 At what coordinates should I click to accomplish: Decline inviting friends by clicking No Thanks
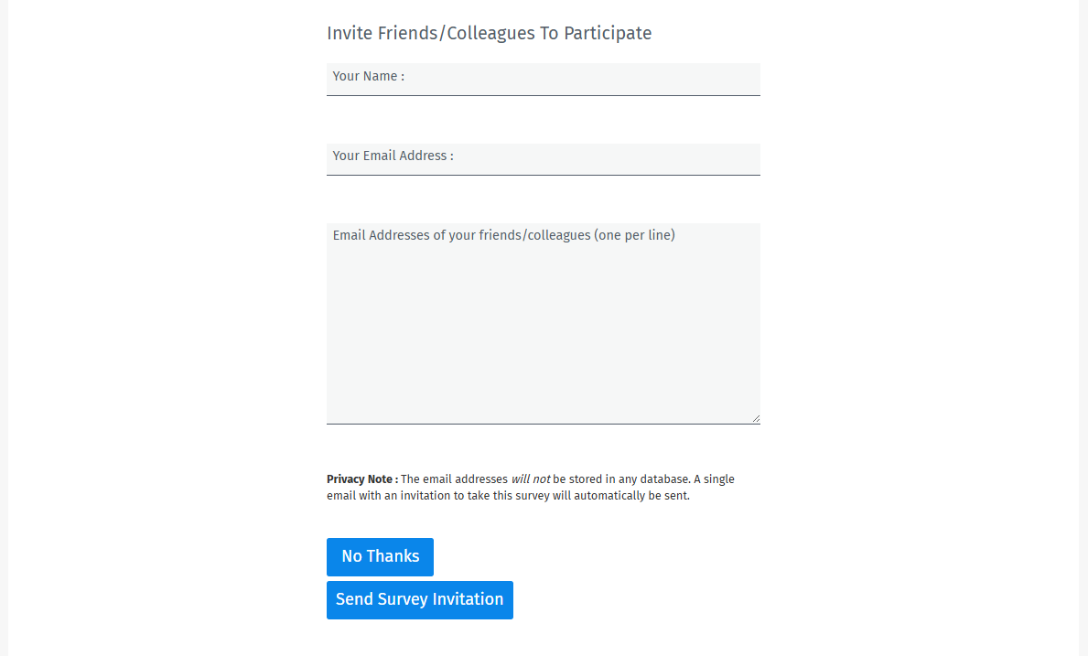(x=380, y=556)
